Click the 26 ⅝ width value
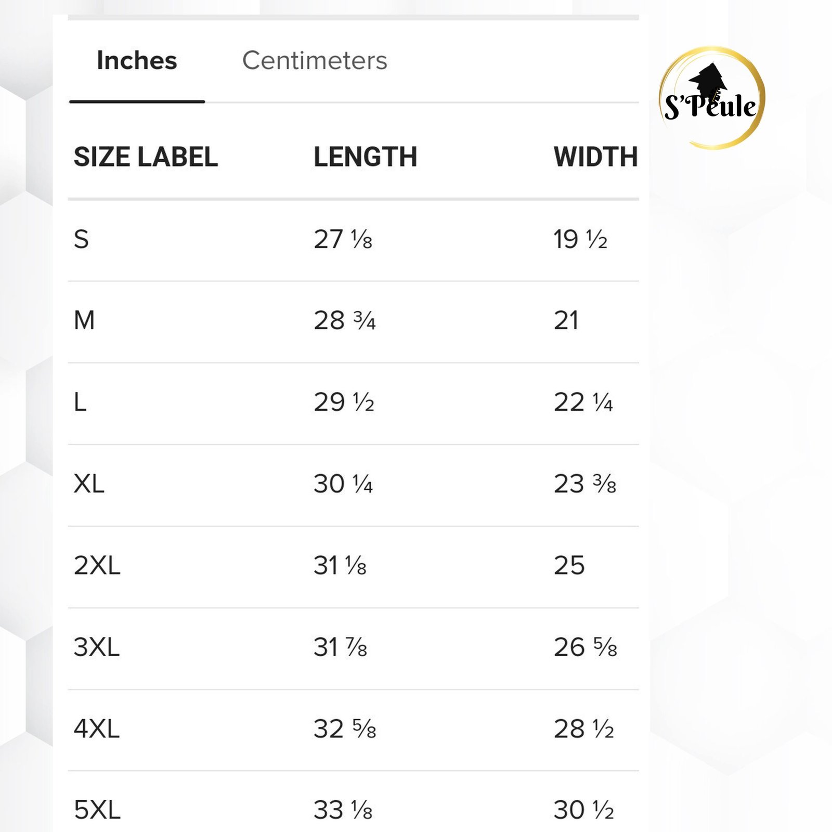Screen dimensions: 832x832 click(585, 647)
